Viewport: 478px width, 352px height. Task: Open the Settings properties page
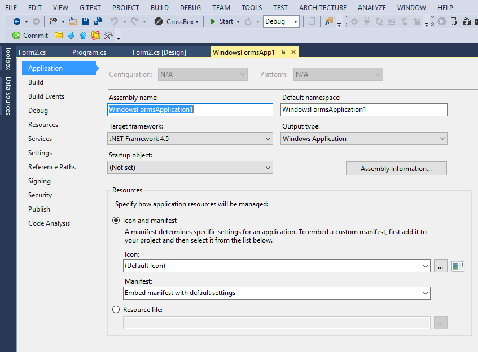(40, 153)
